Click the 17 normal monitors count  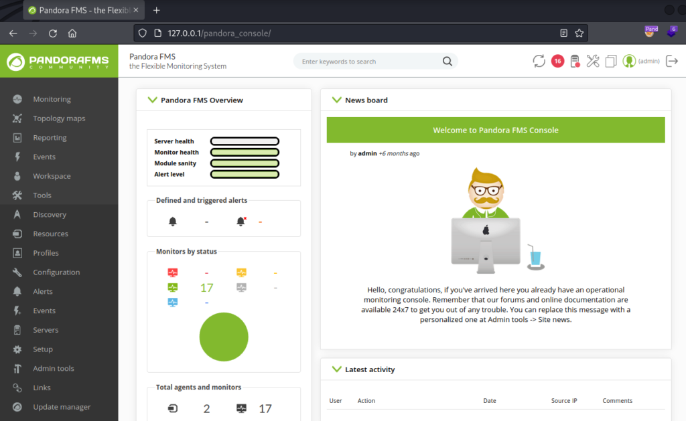point(206,288)
